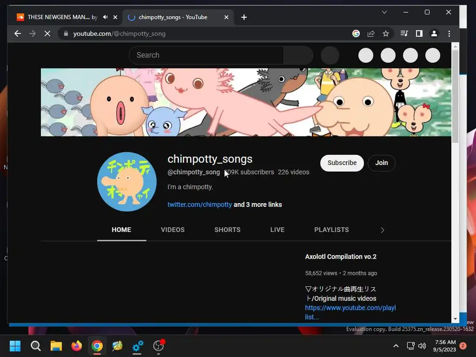
Task: Launch Firefox from the taskbar
Action: point(77,346)
